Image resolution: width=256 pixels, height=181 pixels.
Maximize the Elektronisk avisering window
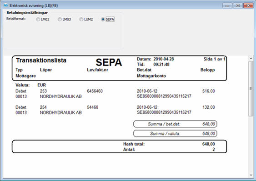point(238,5)
